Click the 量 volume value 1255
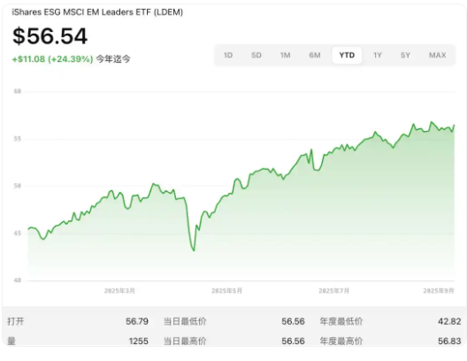 (139, 341)
